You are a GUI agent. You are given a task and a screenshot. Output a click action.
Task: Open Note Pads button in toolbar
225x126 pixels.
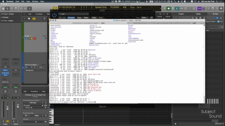pos(213,8)
